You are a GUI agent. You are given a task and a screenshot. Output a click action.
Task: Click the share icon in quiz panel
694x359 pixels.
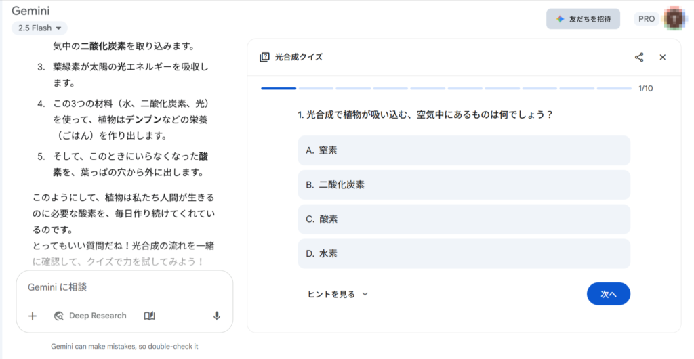click(639, 58)
